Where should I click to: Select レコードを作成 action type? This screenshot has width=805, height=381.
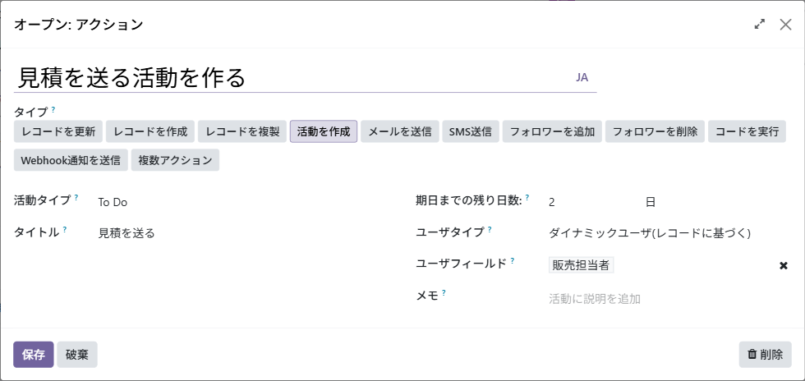150,131
